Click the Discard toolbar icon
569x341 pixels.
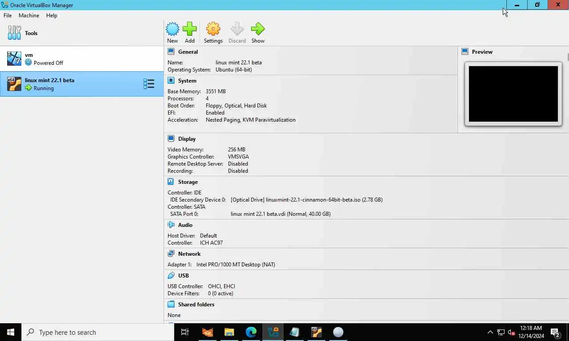tap(237, 29)
